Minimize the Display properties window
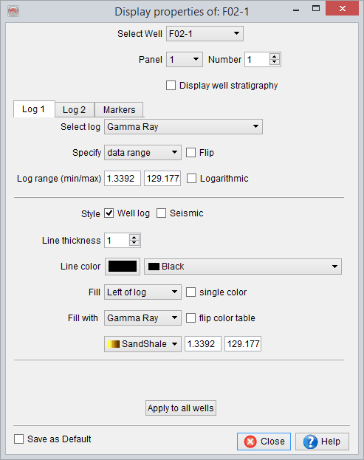This screenshot has width=364, height=460. [296, 10]
